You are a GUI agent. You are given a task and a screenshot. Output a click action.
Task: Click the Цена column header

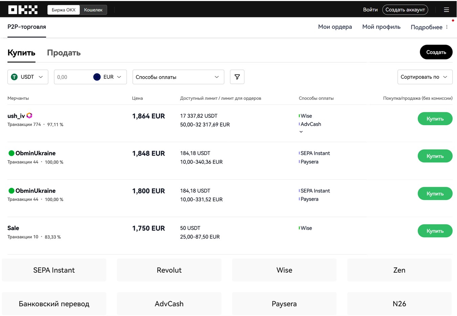(x=137, y=98)
